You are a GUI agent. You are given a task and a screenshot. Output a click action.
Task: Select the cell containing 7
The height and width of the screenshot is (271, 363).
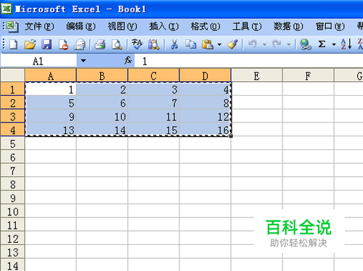(x=153, y=103)
